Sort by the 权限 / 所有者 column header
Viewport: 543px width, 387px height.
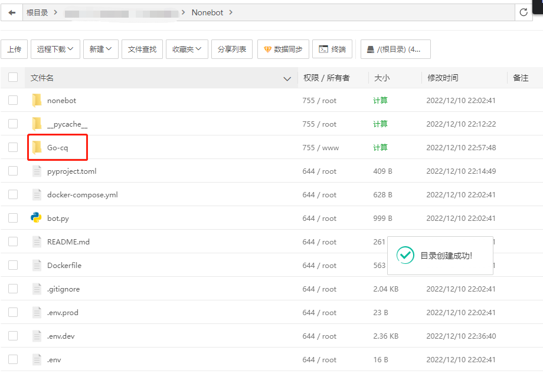326,78
